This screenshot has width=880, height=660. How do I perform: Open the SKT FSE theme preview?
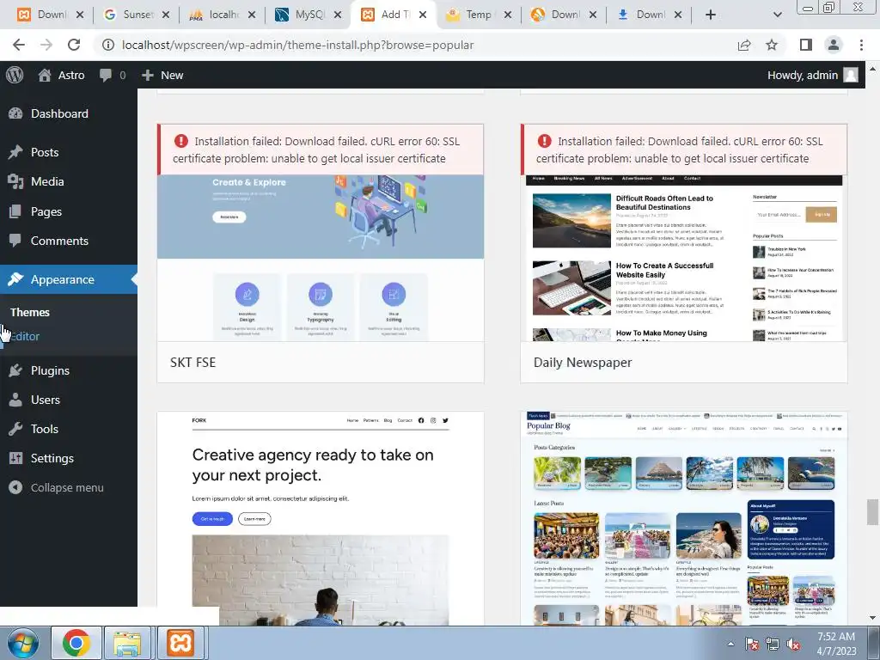(321, 258)
